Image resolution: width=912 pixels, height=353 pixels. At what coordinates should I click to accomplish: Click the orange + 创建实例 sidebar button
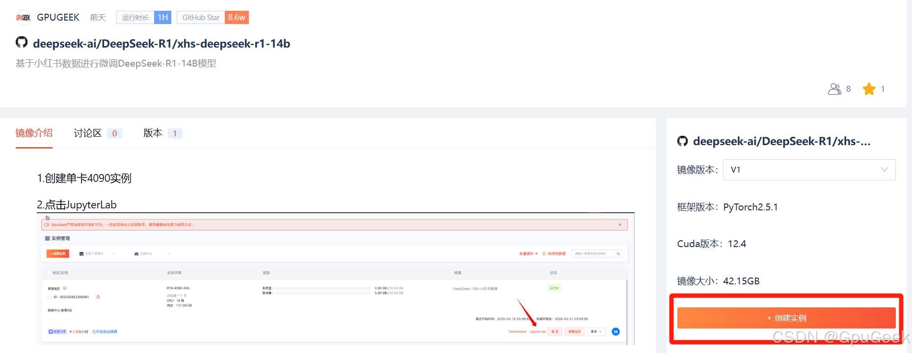[x=786, y=318]
